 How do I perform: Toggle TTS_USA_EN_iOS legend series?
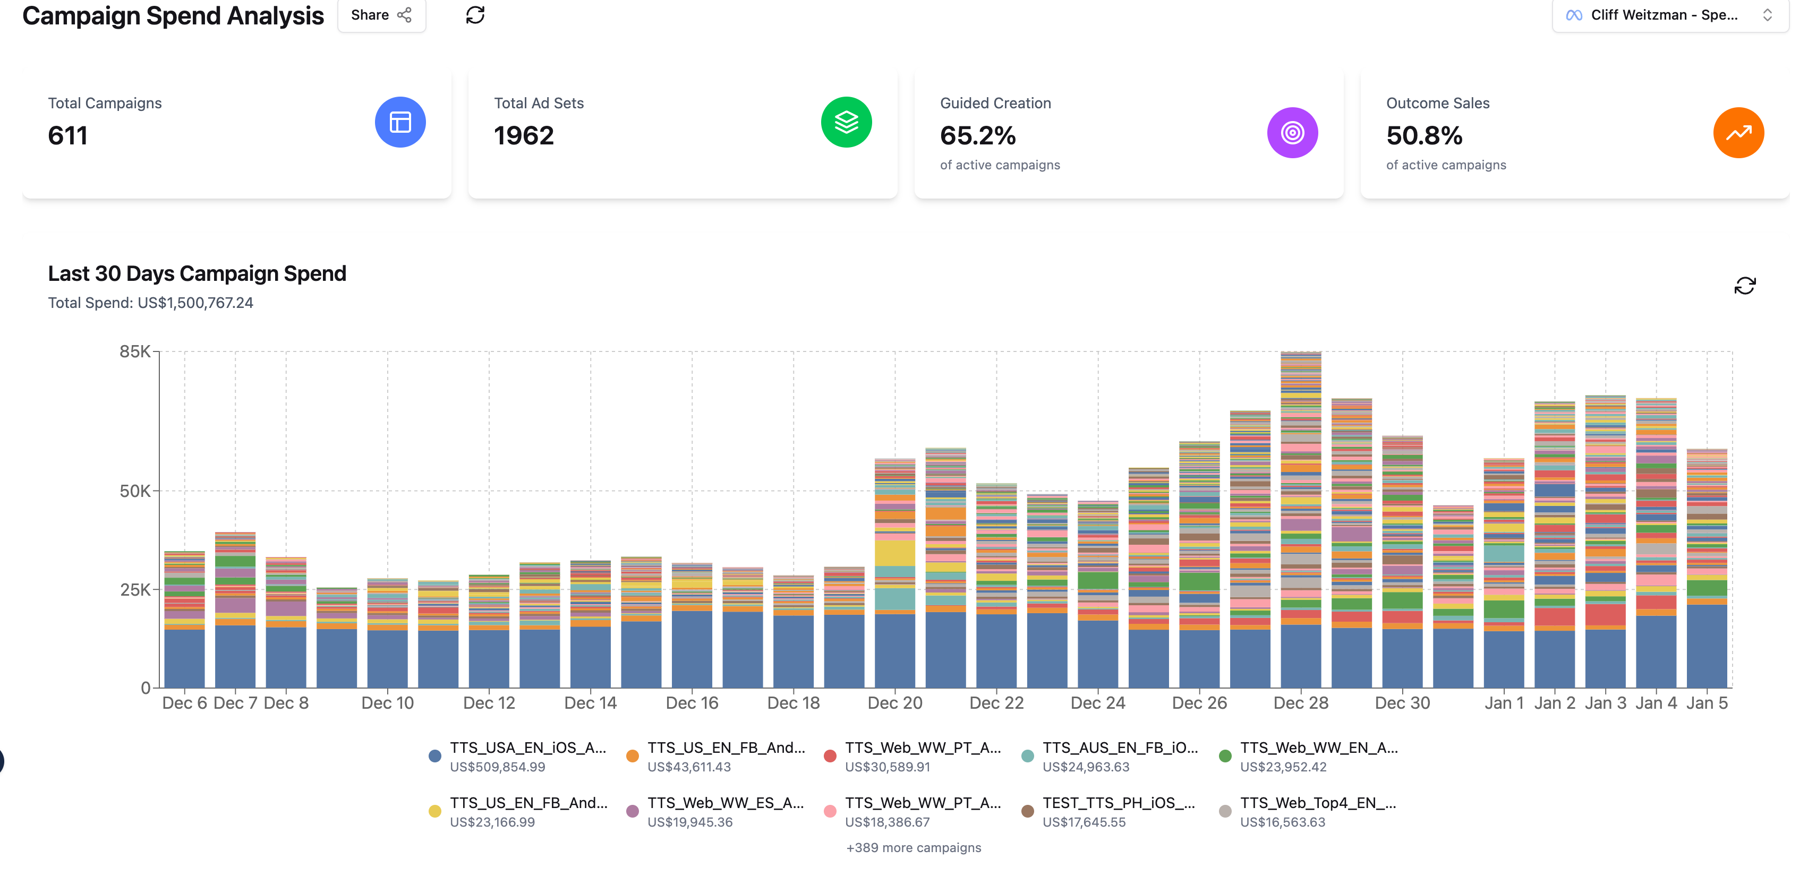[x=527, y=748]
